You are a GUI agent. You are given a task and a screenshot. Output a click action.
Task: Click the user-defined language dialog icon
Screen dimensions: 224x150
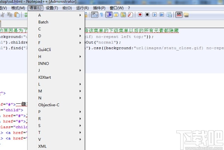[116, 15]
